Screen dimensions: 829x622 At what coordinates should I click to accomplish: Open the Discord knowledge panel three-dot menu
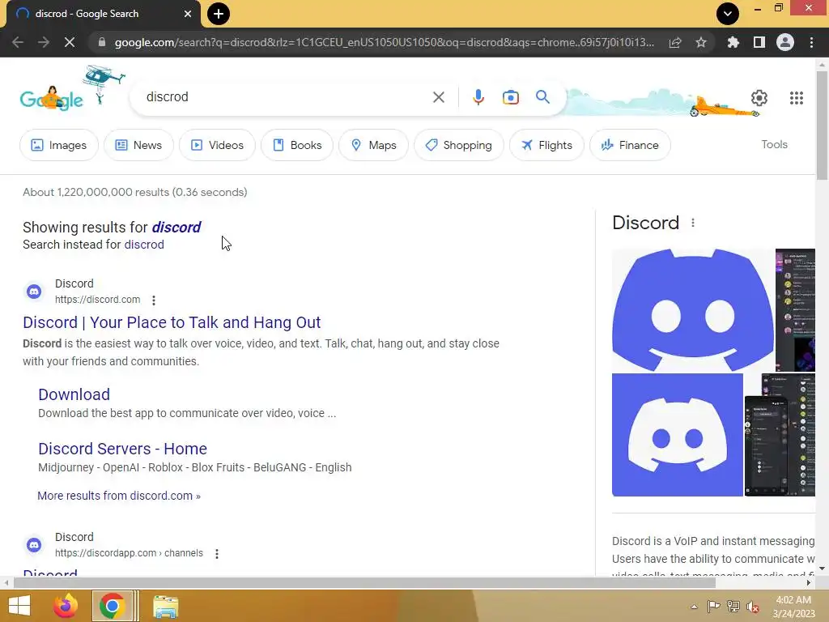693,223
